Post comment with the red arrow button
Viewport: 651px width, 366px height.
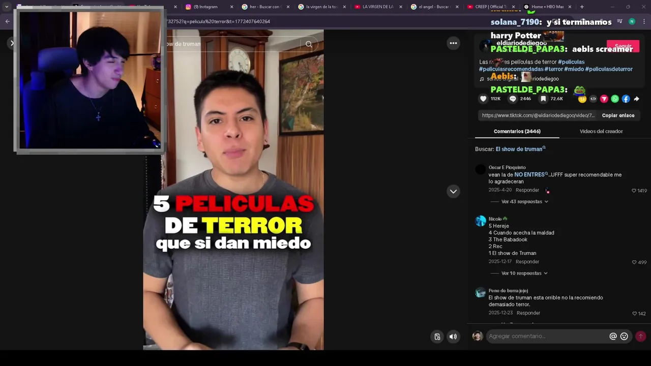point(640,336)
